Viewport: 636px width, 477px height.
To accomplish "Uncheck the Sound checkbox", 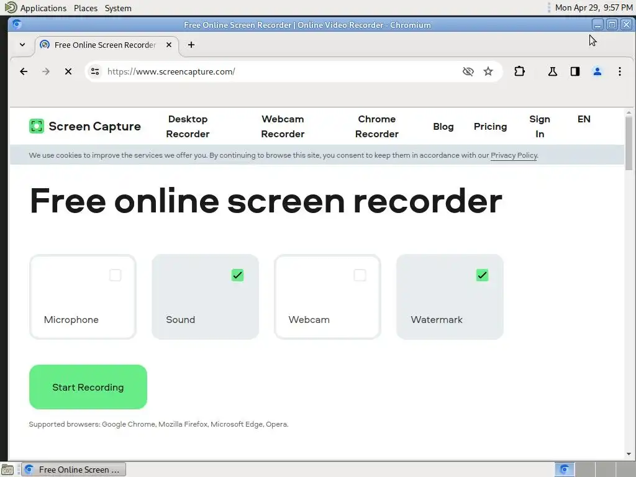I will click(x=238, y=275).
